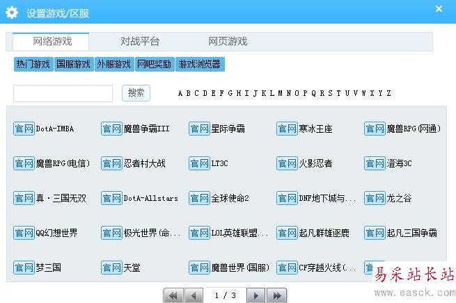Open 官网 badge for 火影忍者
Screen dimensions: 456x303
pyautogui.click(x=288, y=163)
